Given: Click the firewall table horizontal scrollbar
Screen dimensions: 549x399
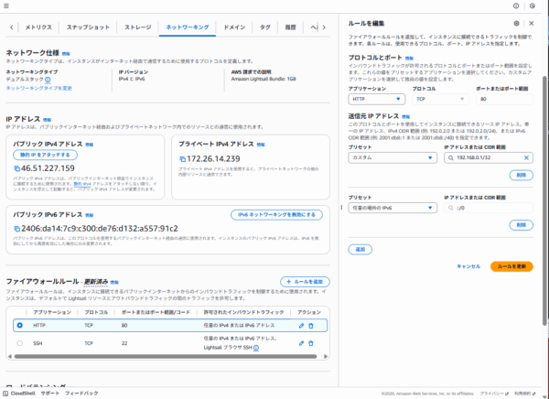Looking at the screenshot, I should pyautogui.click(x=166, y=357).
